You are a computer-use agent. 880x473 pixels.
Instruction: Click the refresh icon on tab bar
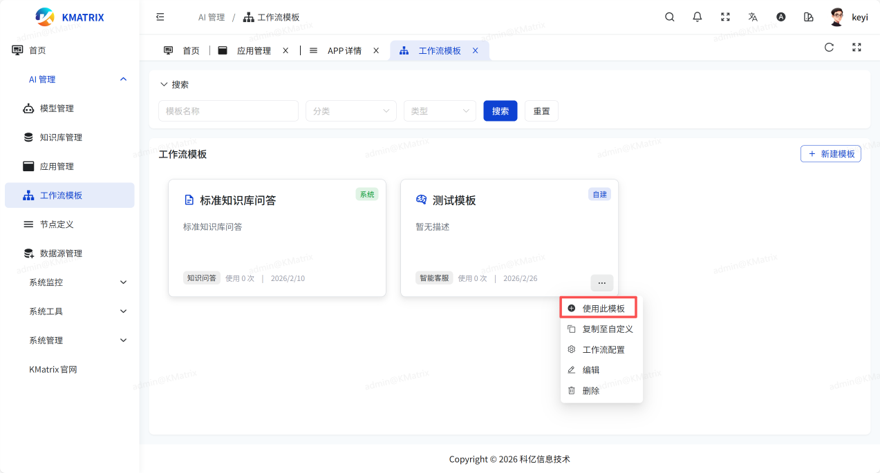(x=829, y=48)
